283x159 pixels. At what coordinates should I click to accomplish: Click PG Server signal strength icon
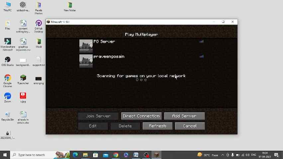[201, 41]
